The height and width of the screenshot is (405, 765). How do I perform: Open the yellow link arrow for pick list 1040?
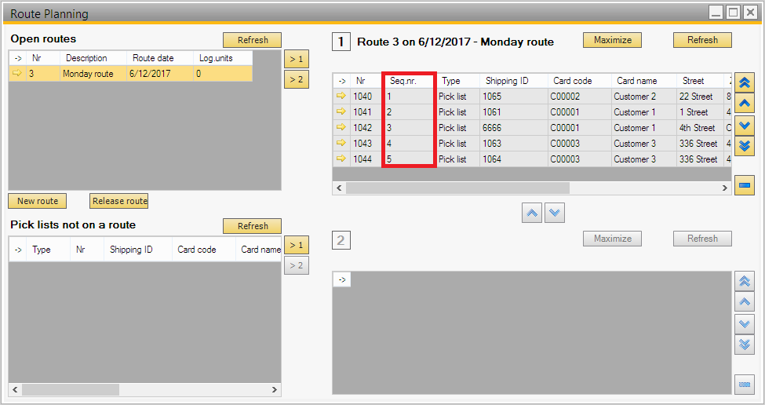[x=341, y=97]
